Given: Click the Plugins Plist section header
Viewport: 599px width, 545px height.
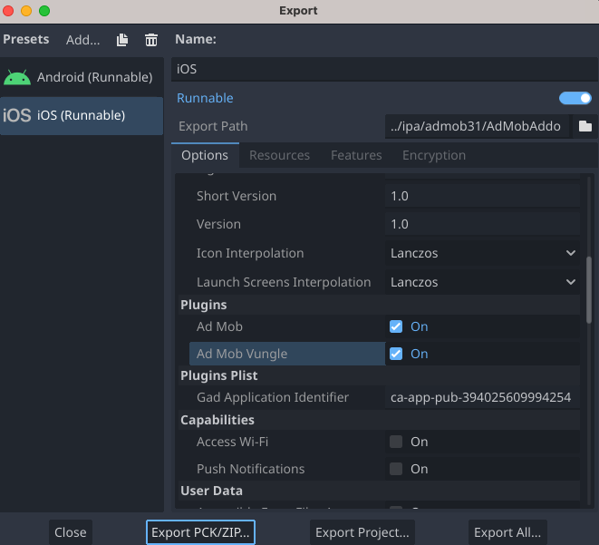Looking at the screenshot, I should tap(379, 375).
